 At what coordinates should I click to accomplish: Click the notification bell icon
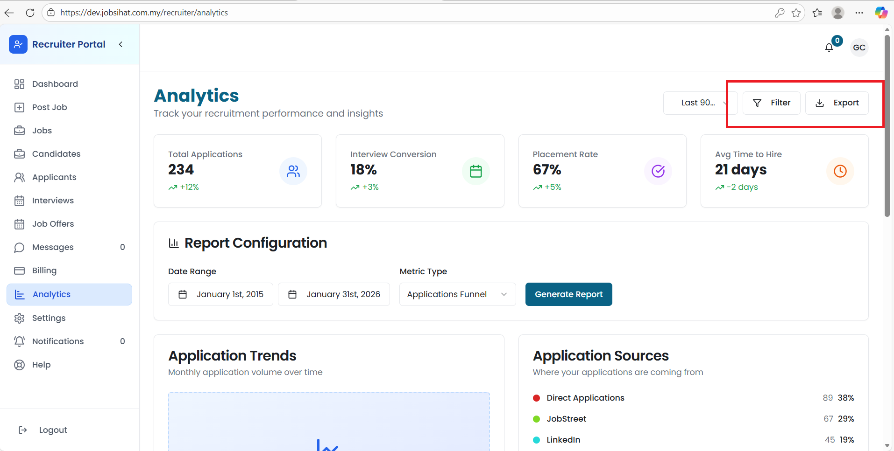tap(829, 48)
